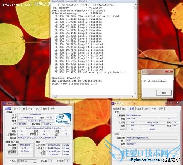Click the '1596.4 MHz' core speed value
The image size is (183, 165).
25,145
